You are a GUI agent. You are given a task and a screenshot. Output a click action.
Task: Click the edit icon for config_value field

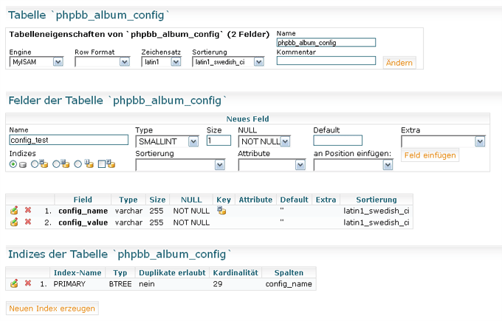[x=14, y=222]
